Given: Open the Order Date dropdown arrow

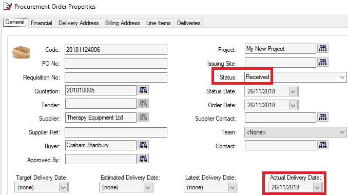Looking at the screenshot, I should coord(293,105).
